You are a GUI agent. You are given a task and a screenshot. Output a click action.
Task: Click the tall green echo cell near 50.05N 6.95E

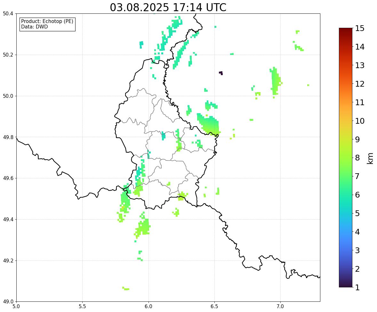click(x=276, y=82)
